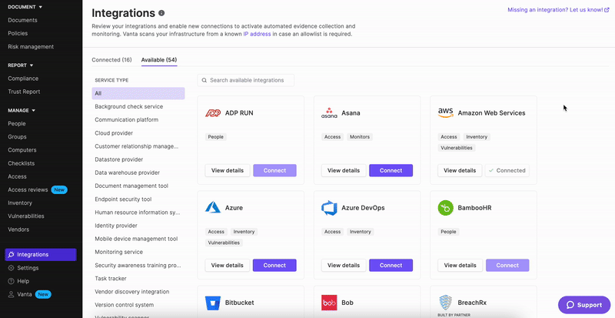Switch to the Connected (16) tab
Screen dimensions: 615x318
click(111, 60)
